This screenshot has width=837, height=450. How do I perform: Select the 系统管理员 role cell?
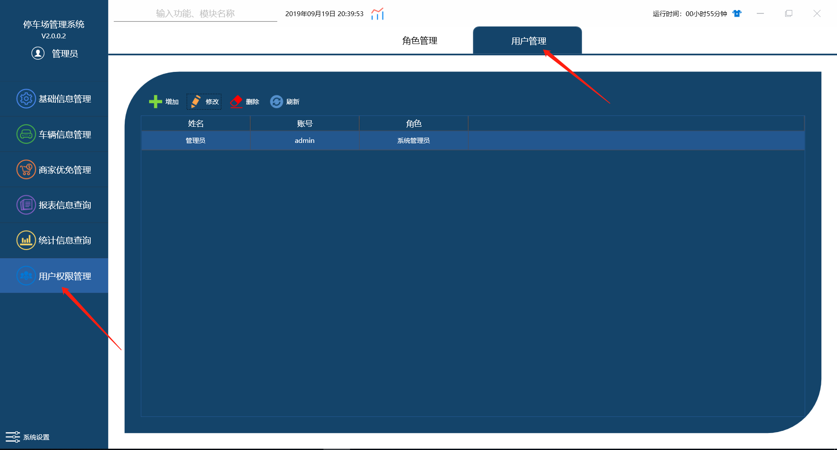[x=414, y=140]
